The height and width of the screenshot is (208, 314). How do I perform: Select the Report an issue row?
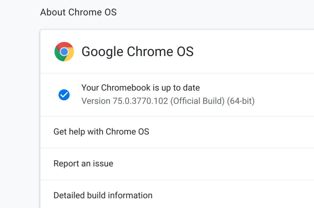(x=177, y=164)
